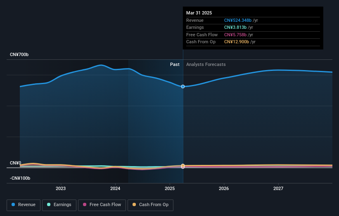339x216 pixels.
Task: Toggle the Cash From Op legend button
Action: pyautogui.click(x=150, y=205)
